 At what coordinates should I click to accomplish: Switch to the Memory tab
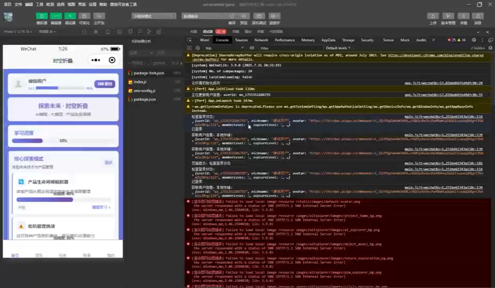[308, 40]
